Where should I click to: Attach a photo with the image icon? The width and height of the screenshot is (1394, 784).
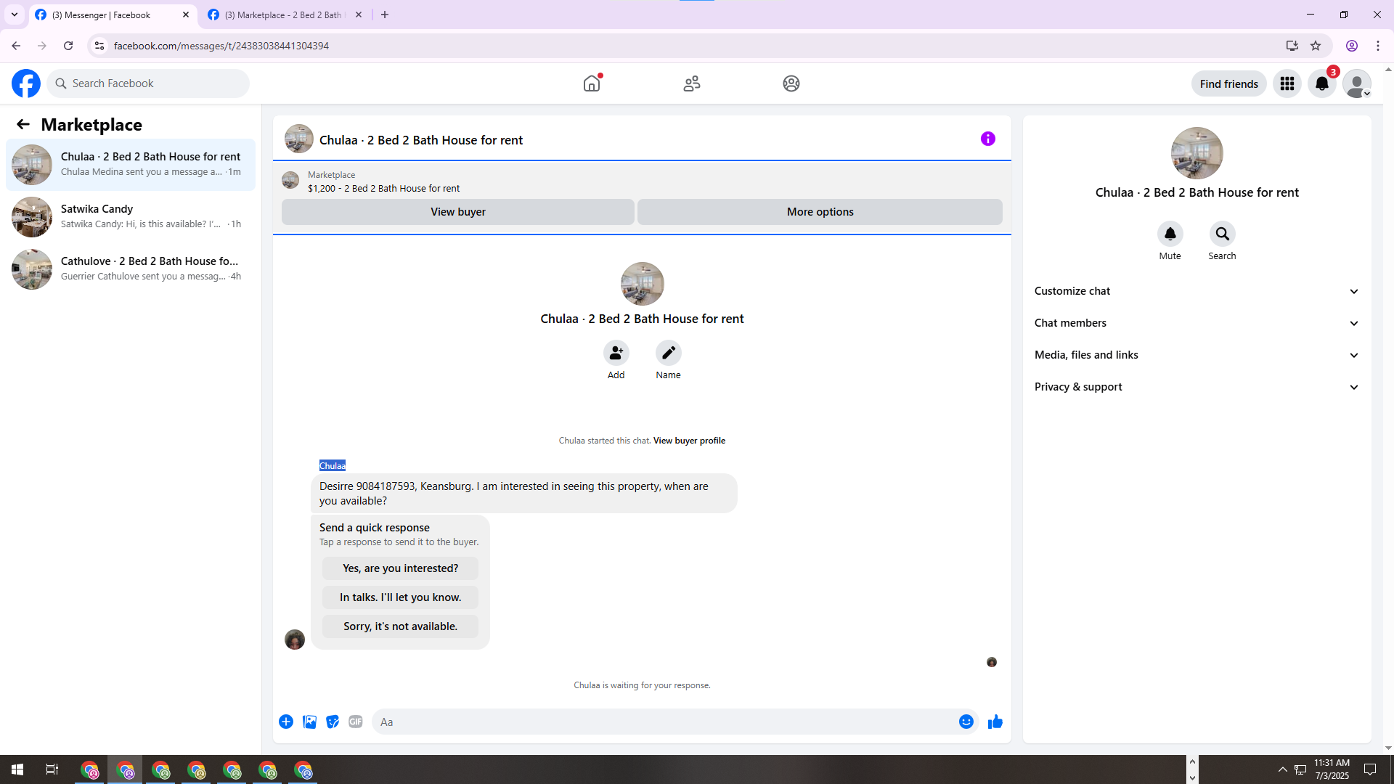click(309, 722)
